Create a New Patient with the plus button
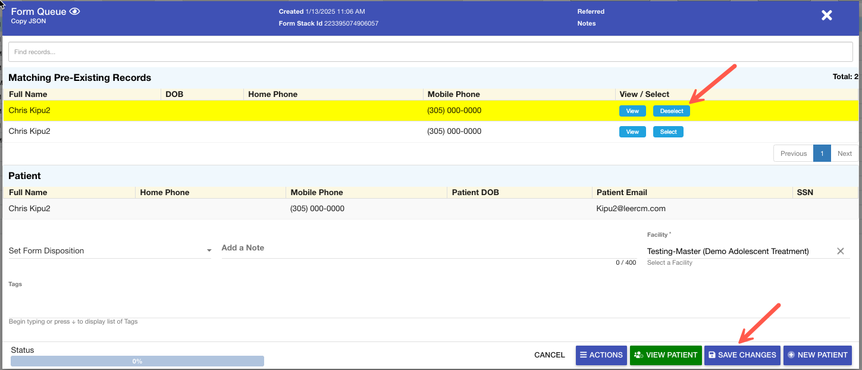 [817, 355]
